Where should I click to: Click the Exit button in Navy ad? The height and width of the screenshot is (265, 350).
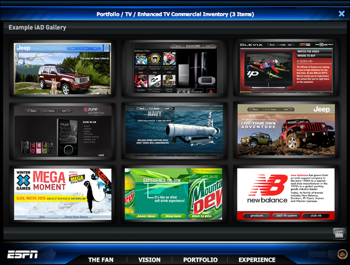(168, 109)
